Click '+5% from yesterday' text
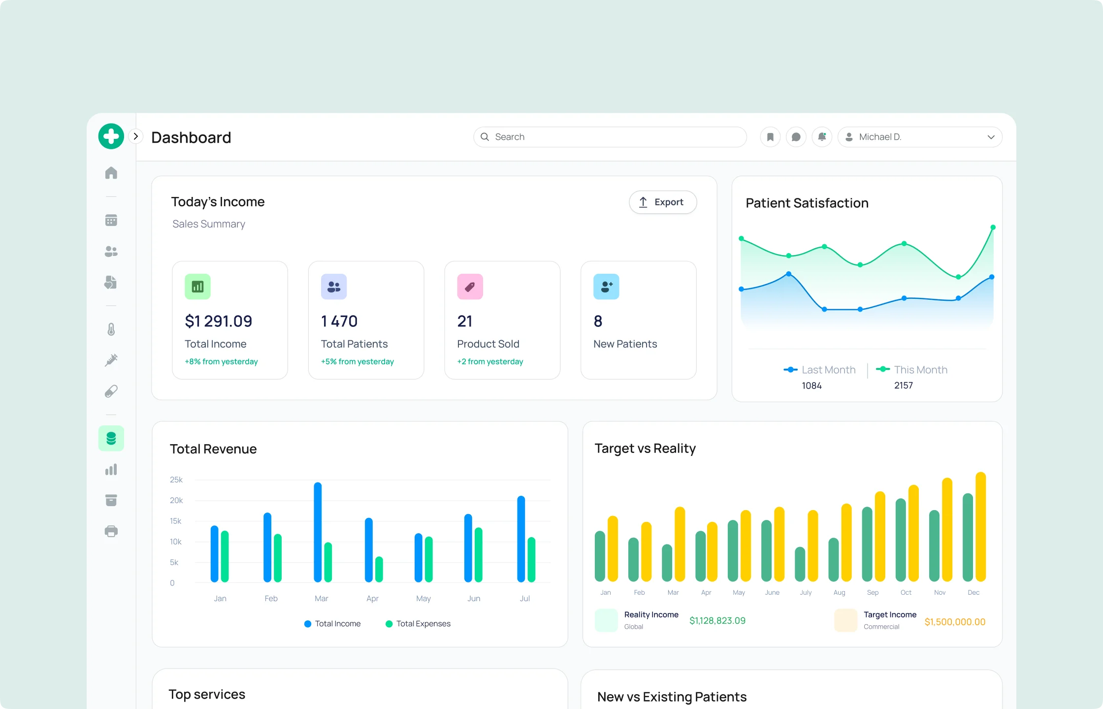Viewport: 1103px width, 709px height. tap(357, 361)
